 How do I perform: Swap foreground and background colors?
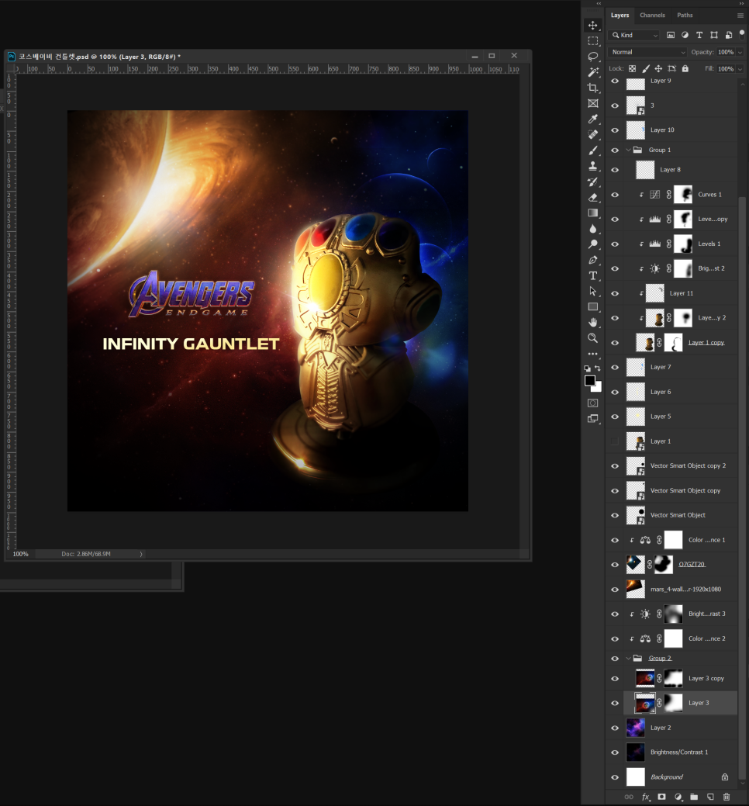[598, 368]
